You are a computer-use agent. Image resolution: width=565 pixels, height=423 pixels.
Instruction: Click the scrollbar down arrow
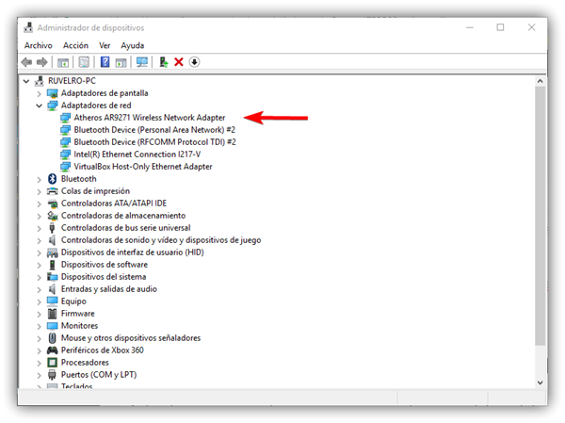[541, 382]
